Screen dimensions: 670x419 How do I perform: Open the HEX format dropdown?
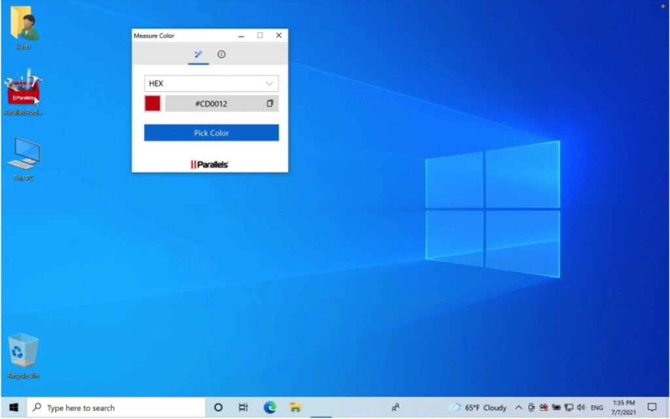click(211, 83)
